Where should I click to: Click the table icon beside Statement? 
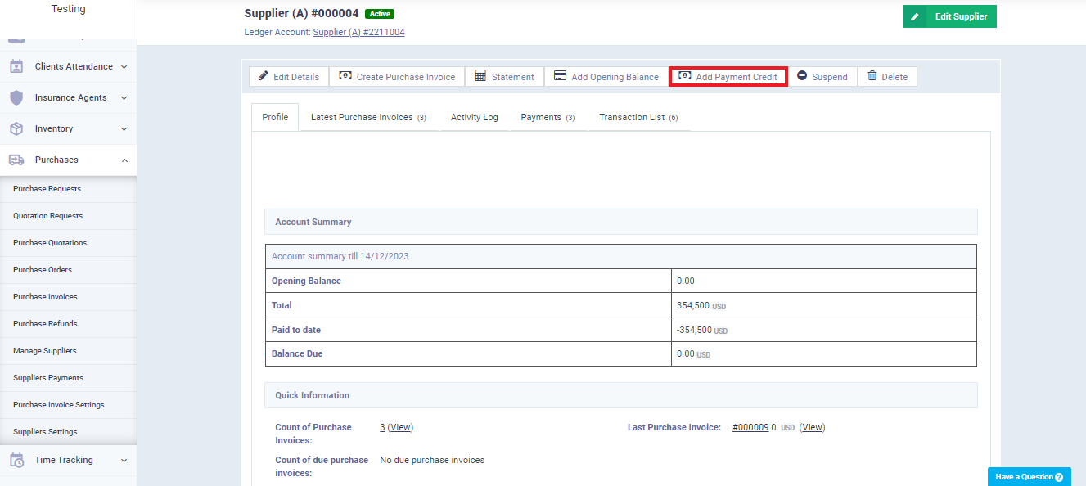pos(480,76)
